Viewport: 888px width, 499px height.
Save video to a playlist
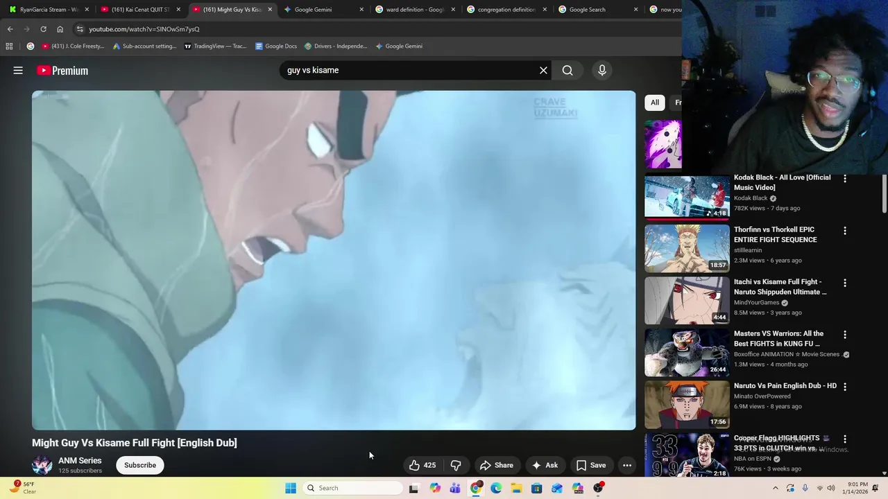591,465
